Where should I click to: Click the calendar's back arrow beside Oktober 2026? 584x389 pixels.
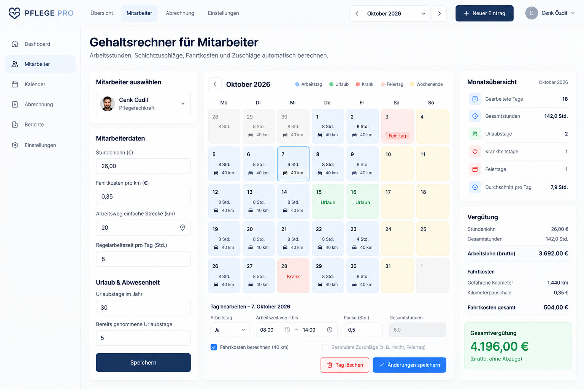coord(215,84)
